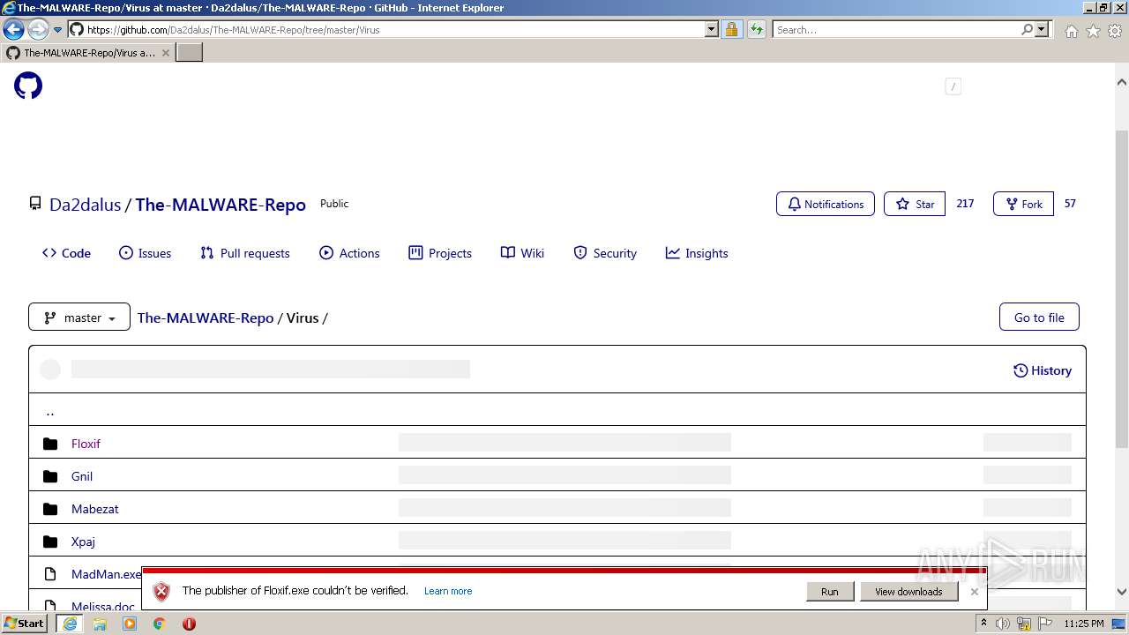Open the Xpaj folder
1129x635 pixels.
click(x=83, y=542)
